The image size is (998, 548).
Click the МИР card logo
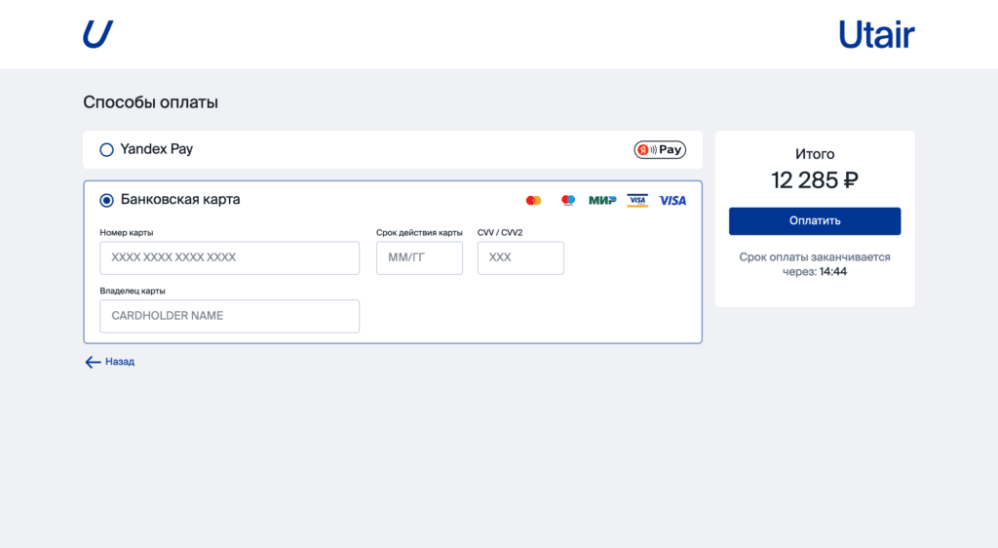point(602,201)
